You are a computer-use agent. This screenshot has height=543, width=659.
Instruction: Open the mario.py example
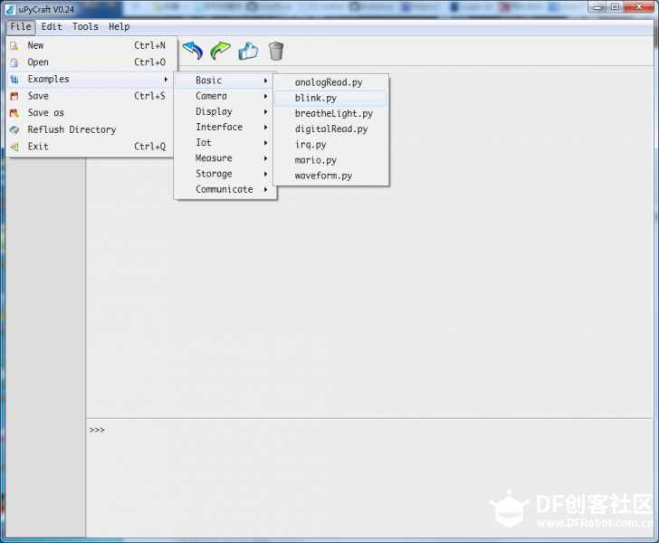[330, 160]
